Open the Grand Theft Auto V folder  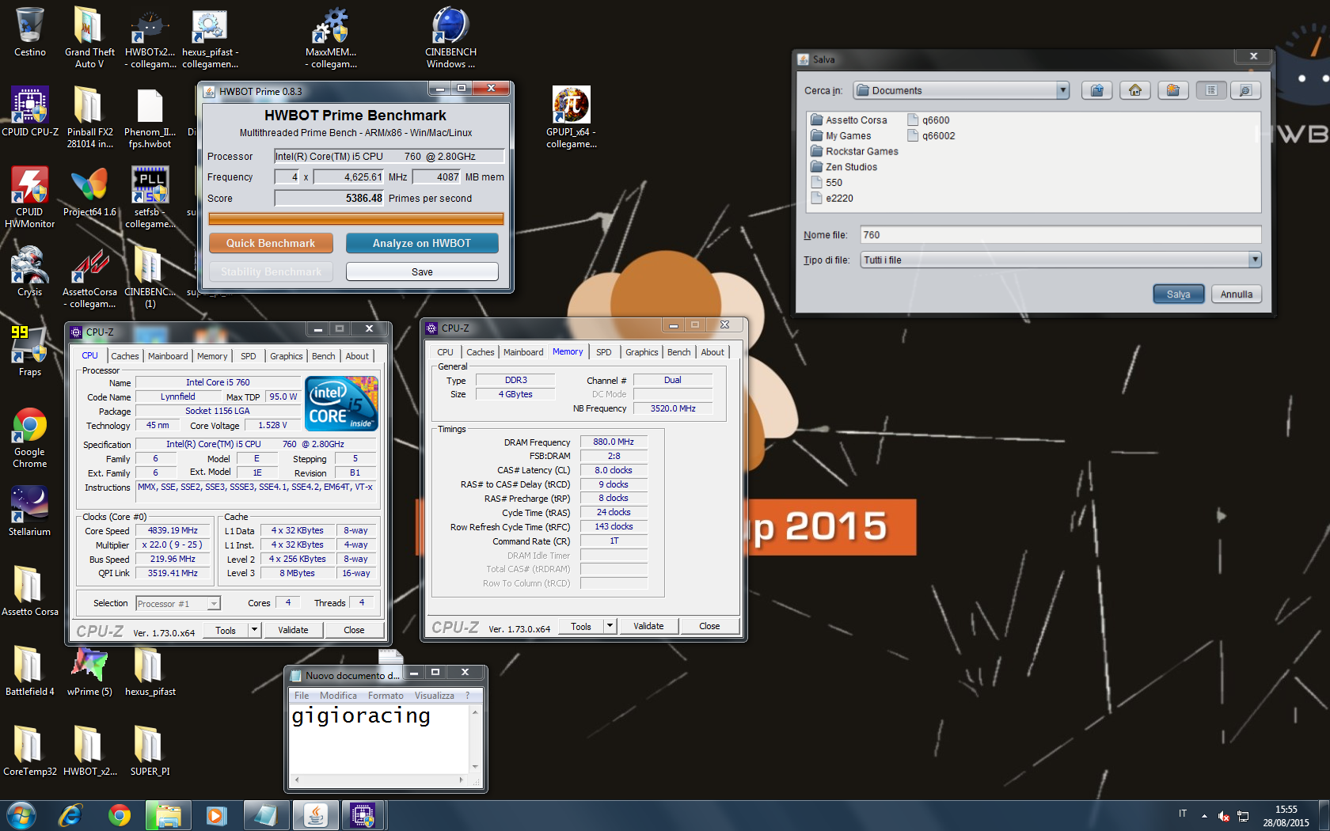click(89, 36)
